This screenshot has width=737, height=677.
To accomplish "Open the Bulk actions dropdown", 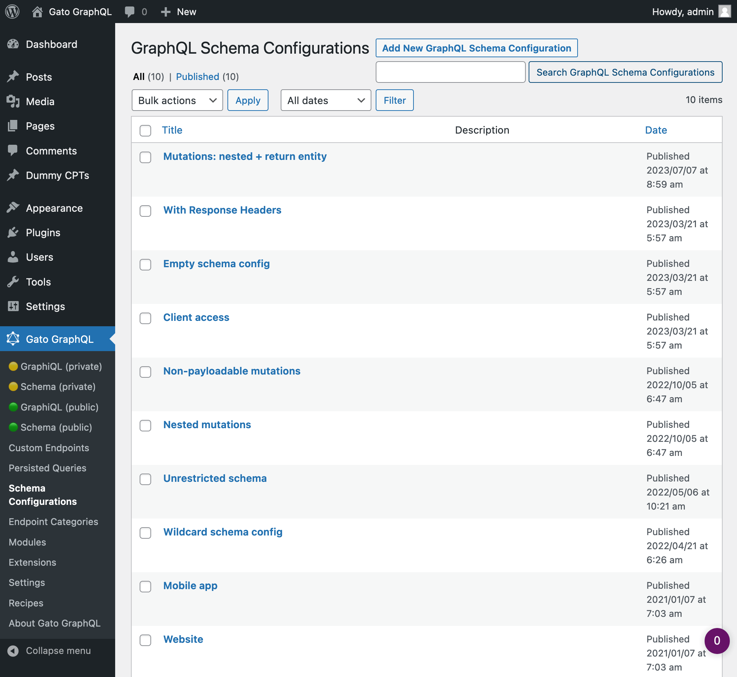I will click(x=177, y=100).
